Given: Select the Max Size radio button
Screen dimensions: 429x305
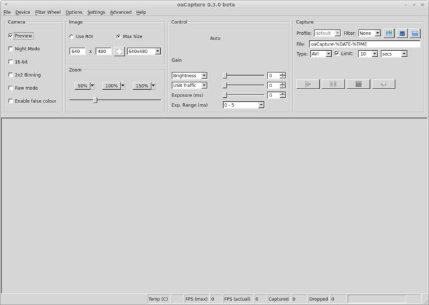Looking at the screenshot, I should [x=119, y=36].
